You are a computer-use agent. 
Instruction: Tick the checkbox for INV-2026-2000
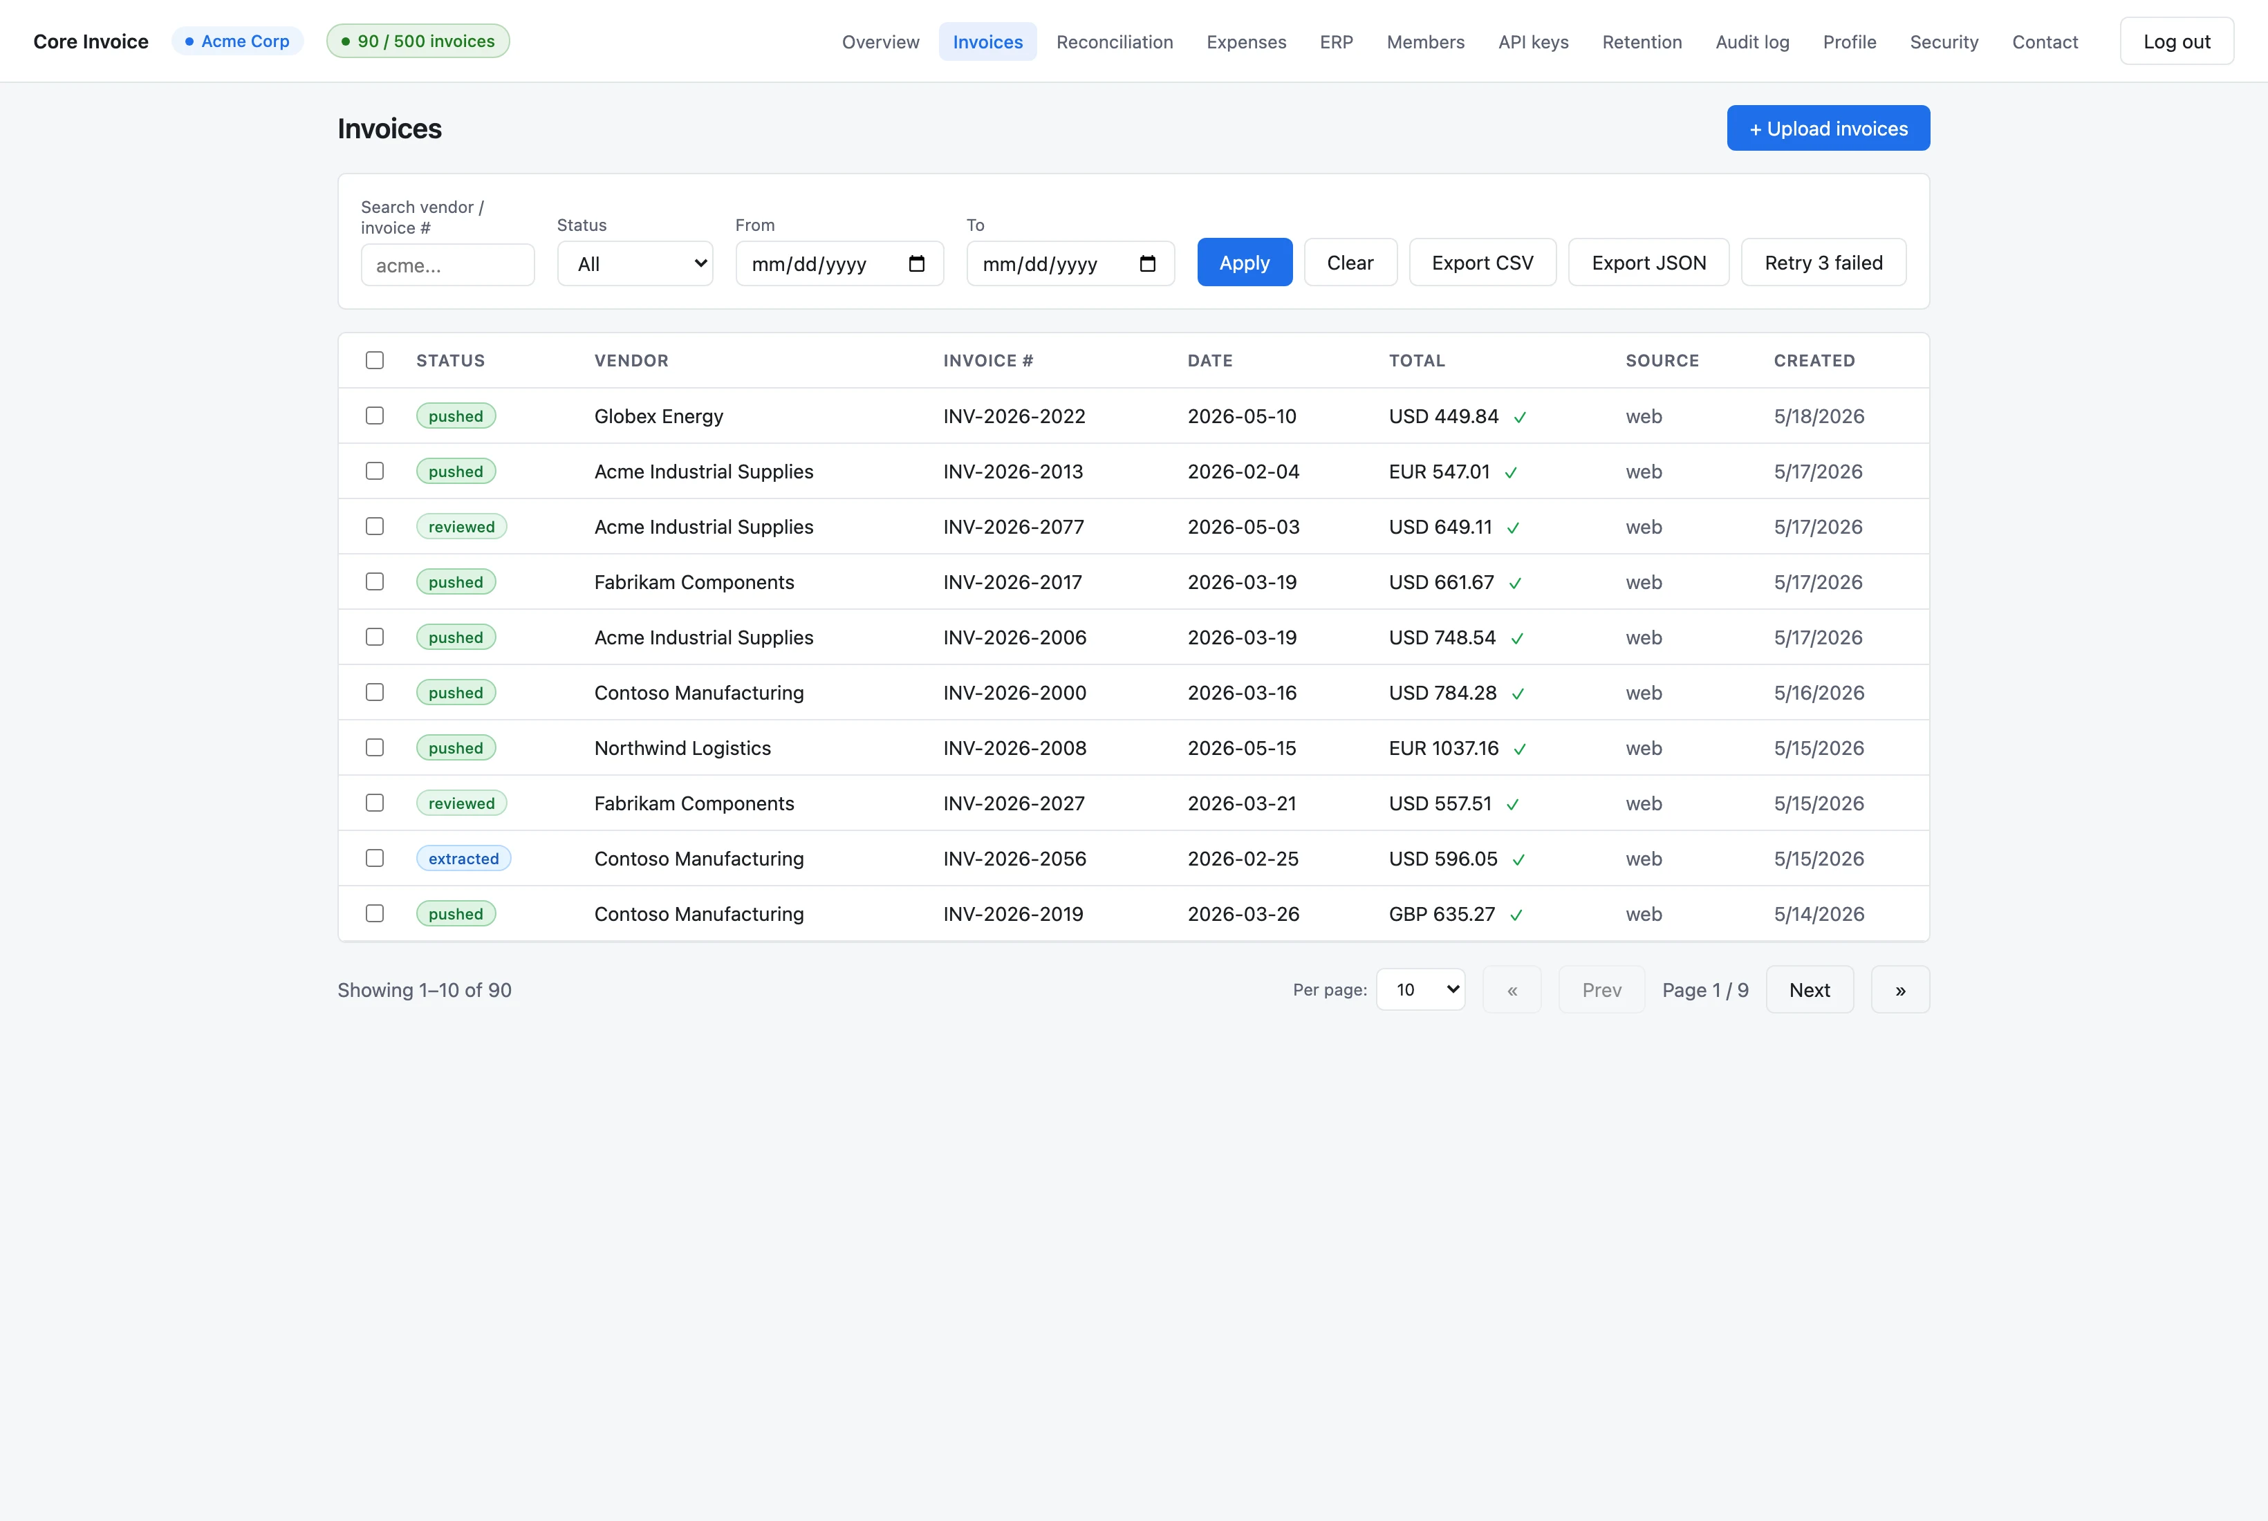(x=375, y=691)
